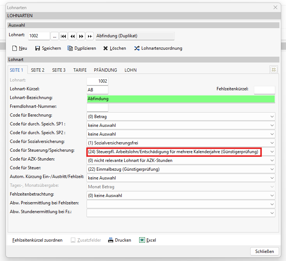286x261 pixels.
Task: Jump to the last Lohnart record
Action: 89,36
